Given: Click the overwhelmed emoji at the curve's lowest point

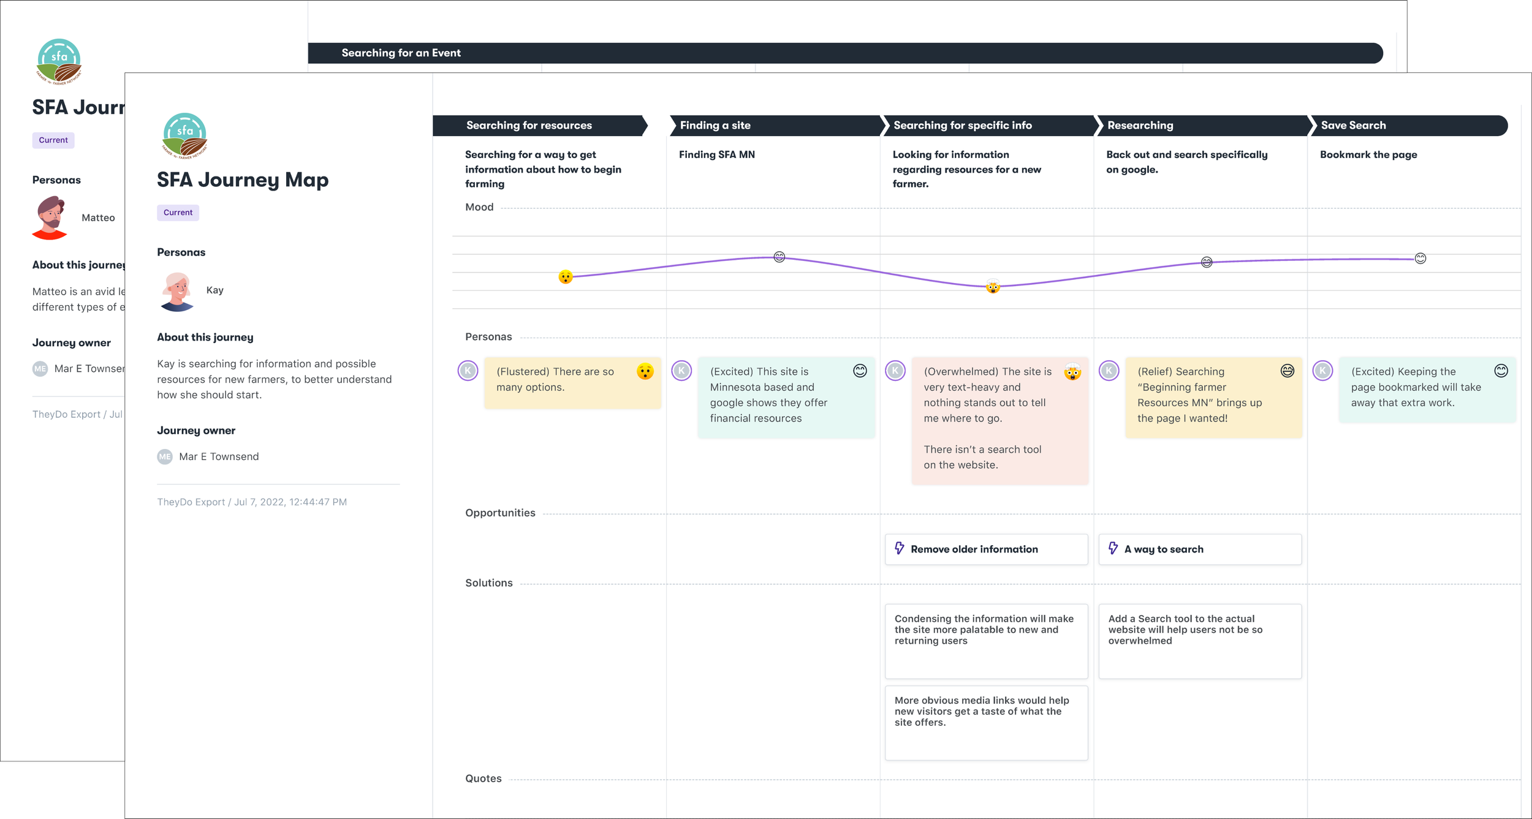Looking at the screenshot, I should (993, 286).
